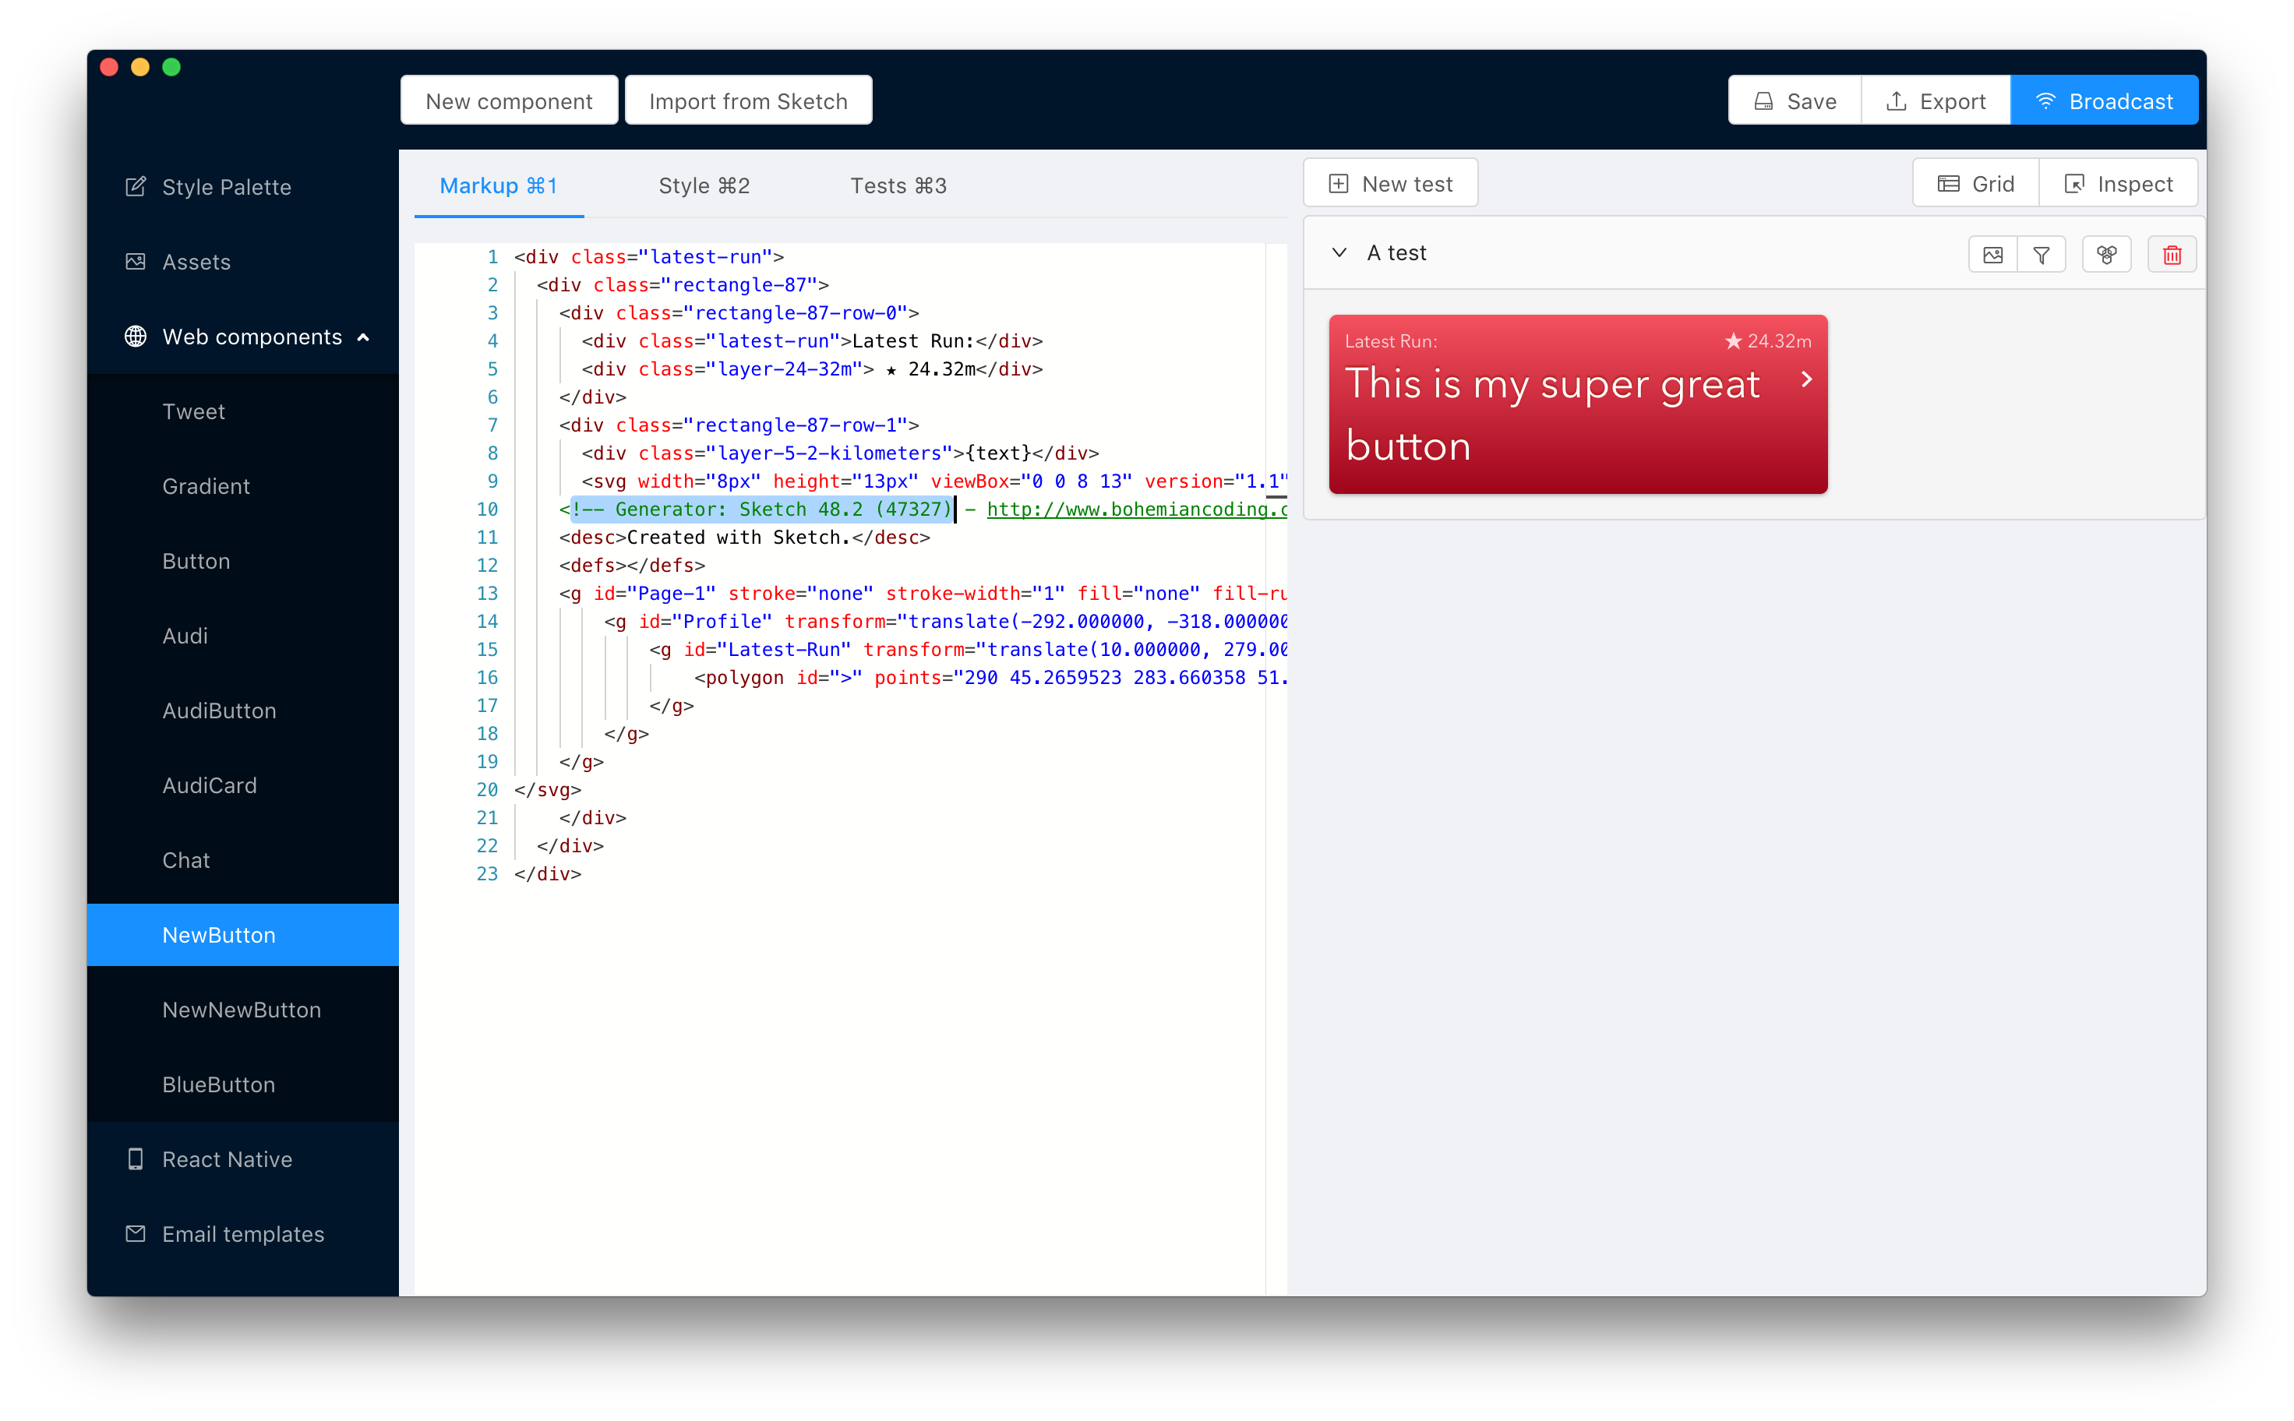The width and height of the screenshot is (2294, 1421).
Task: Toggle the Grid view
Action: (x=1975, y=183)
